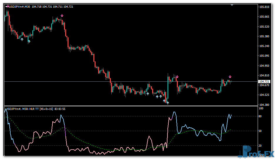Click the 20 level on indicator scale

coord(260,146)
